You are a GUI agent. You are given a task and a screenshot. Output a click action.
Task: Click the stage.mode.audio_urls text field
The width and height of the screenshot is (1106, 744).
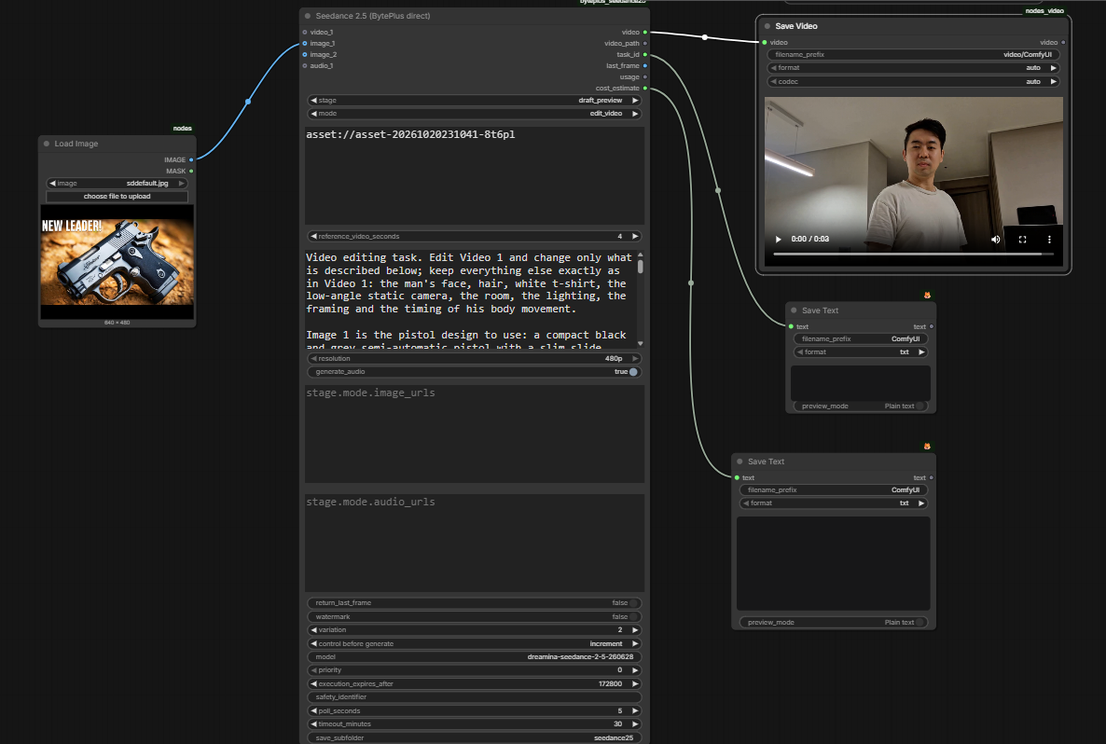tap(474, 543)
